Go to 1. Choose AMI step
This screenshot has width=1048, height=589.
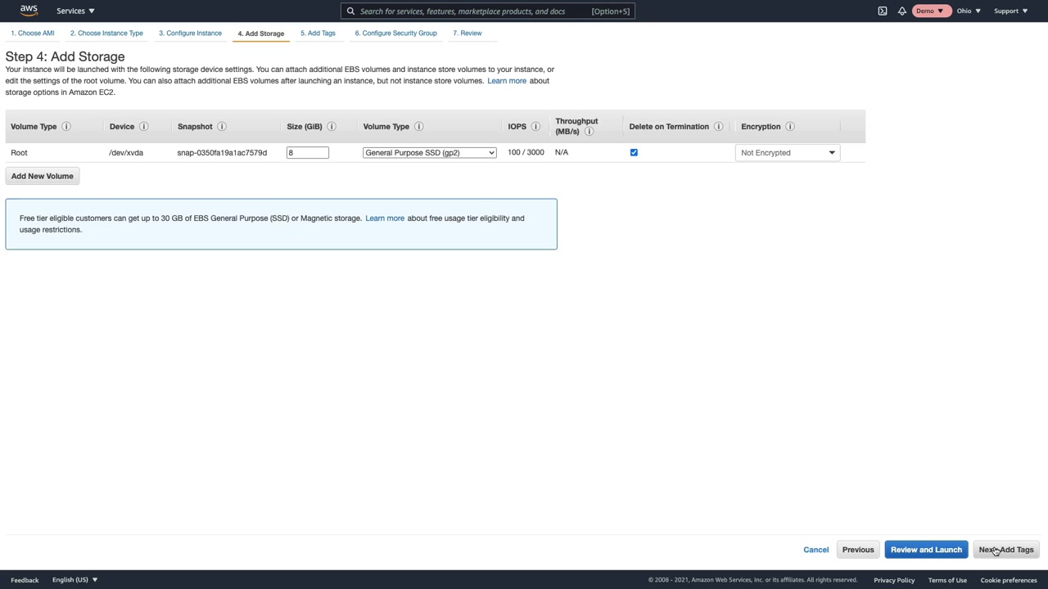33,34
